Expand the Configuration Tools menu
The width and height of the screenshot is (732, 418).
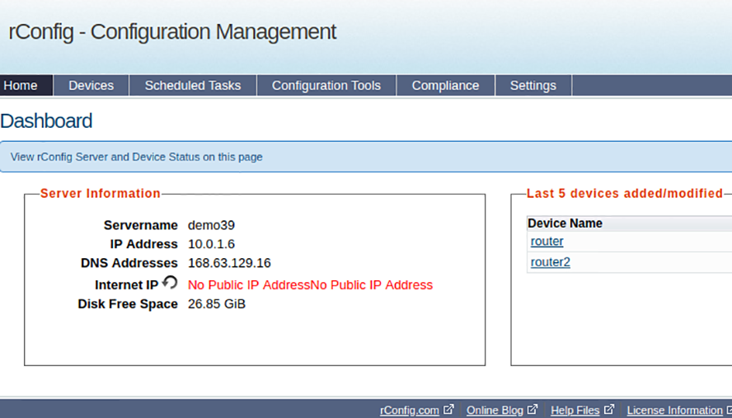[x=326, y=86]
